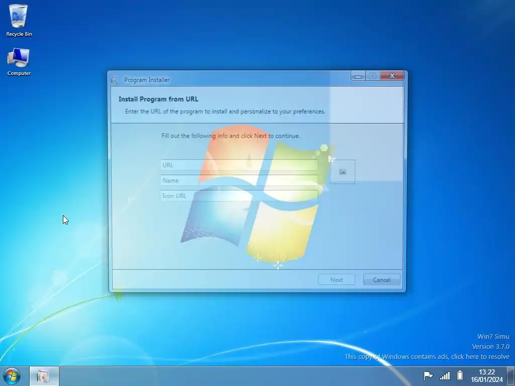
Task: Click the Windows Start orb
Action: 12,376
